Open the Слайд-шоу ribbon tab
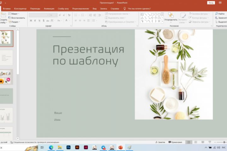The width and height of the screenshot is (227, 151). (63, 9)
